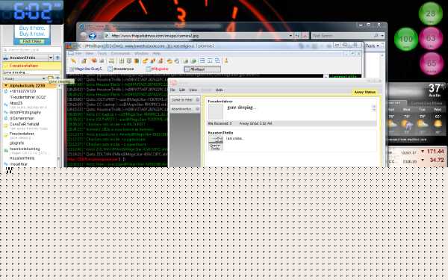
Task: Click the green 28 meter gadget
Action: pyautogui.click(x=431, y=13)
